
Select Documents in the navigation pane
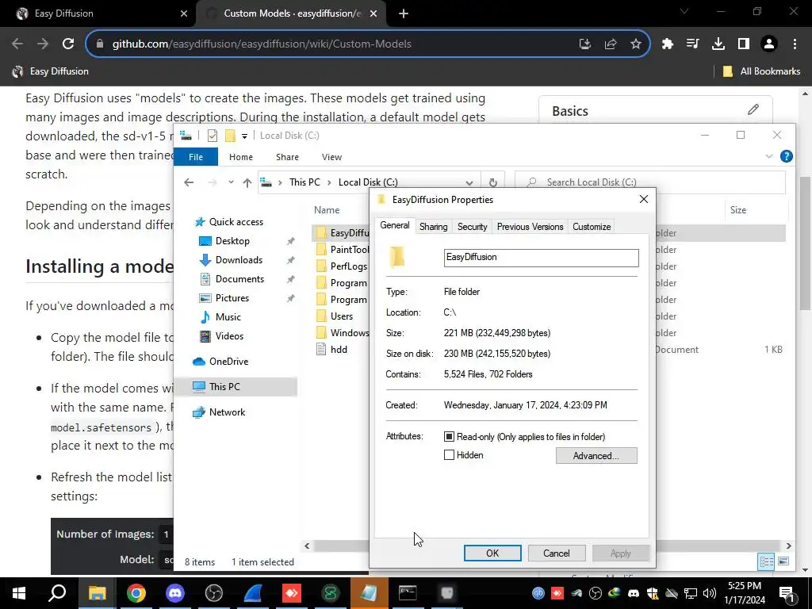coord(239,279)
